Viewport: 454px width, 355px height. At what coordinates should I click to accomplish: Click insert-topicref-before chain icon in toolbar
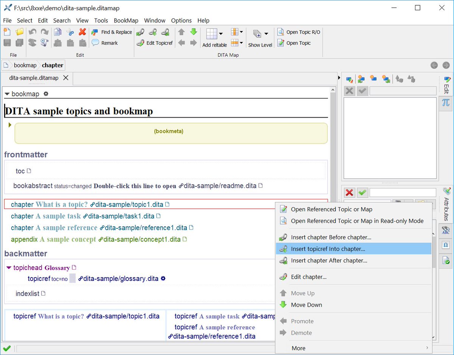[x=140, y=32]
